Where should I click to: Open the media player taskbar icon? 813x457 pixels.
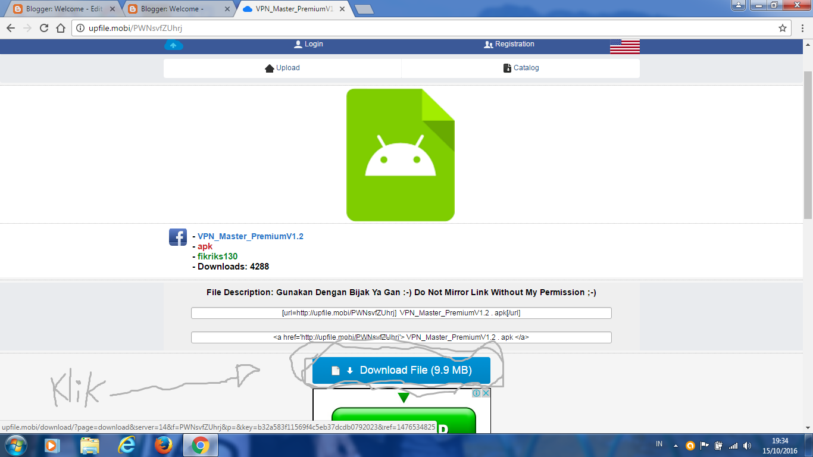[x=52, y=445]
